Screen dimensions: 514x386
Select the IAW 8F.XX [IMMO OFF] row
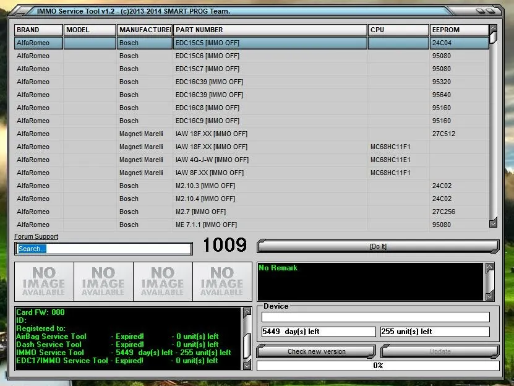point(251,173)
